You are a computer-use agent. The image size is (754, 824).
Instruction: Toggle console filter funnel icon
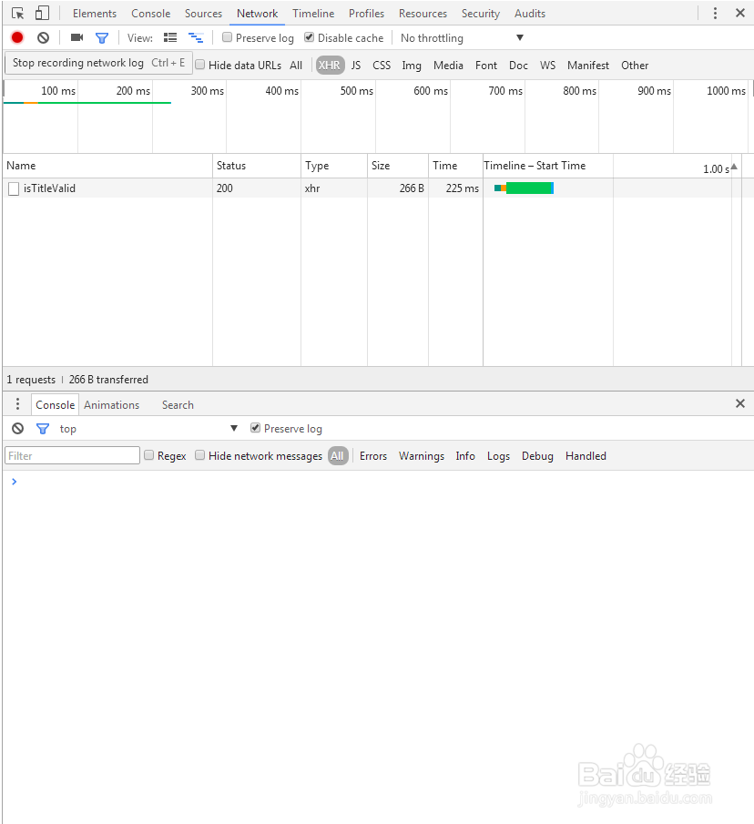(x=43, y=429)
